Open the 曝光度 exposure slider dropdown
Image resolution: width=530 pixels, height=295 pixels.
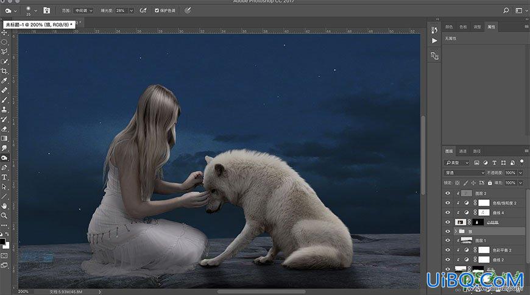[x=132, y=11]
